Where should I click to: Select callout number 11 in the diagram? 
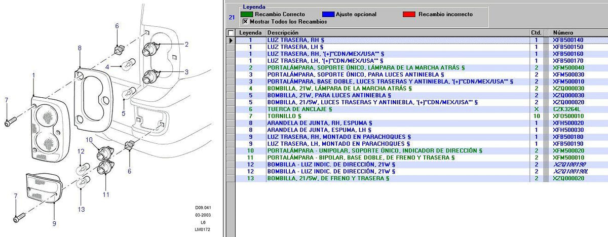coord(106,194)
